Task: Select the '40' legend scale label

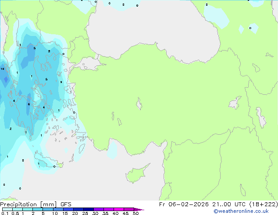Action: tap(115, 213)
